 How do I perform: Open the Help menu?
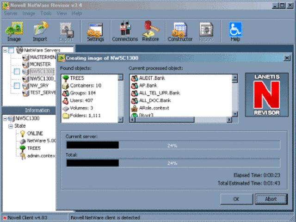coord(76,13)
